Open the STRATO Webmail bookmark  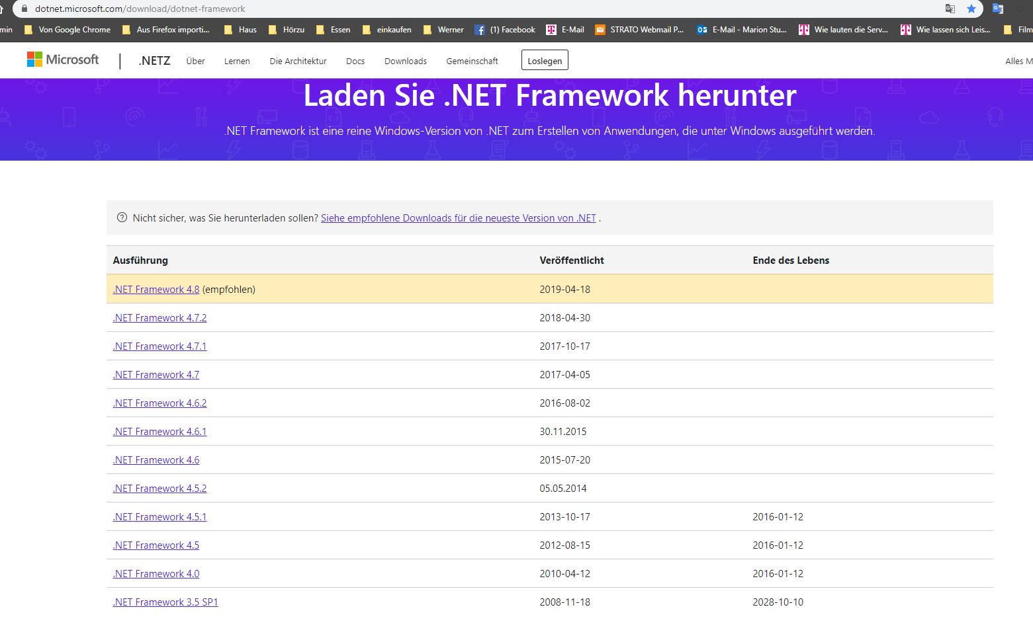639,30
